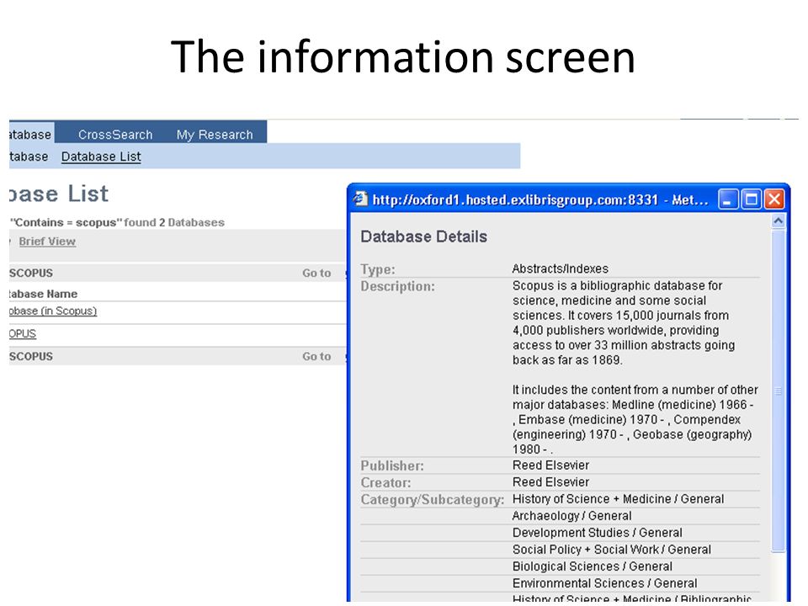The image size is (808, 606).
Task: Click the popup scrollbar up arrow
Action: [778, 221]
